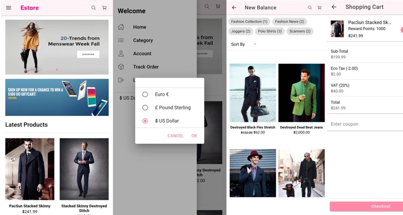Open the Destroyed Black Flex Stretch product image
The image size is (403, 215).
point(253,93)
